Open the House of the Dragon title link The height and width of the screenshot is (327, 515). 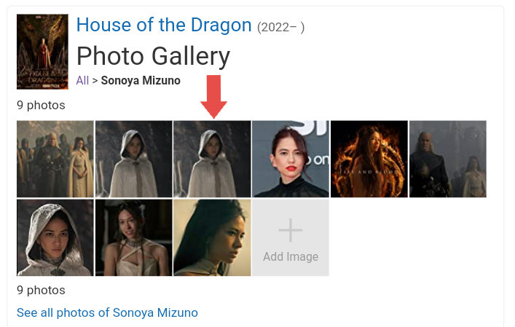(163, 25)
